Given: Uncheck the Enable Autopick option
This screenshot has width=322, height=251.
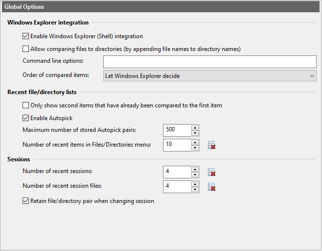Looking at the screenshot, I should (x=26, y=118).
